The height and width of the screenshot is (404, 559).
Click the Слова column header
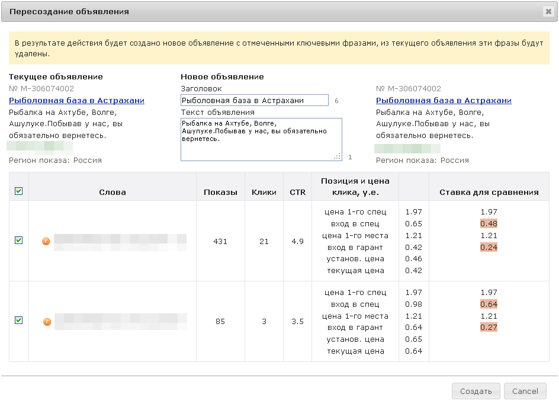pos(112,192)
